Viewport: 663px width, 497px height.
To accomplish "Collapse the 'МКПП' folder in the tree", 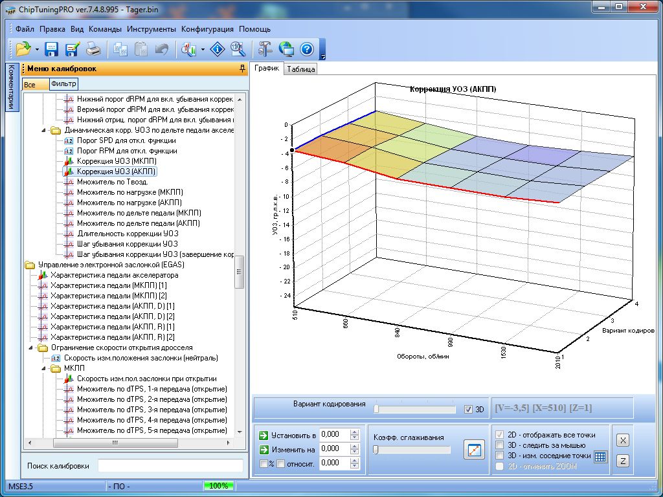I will click(x=44, y=368).
